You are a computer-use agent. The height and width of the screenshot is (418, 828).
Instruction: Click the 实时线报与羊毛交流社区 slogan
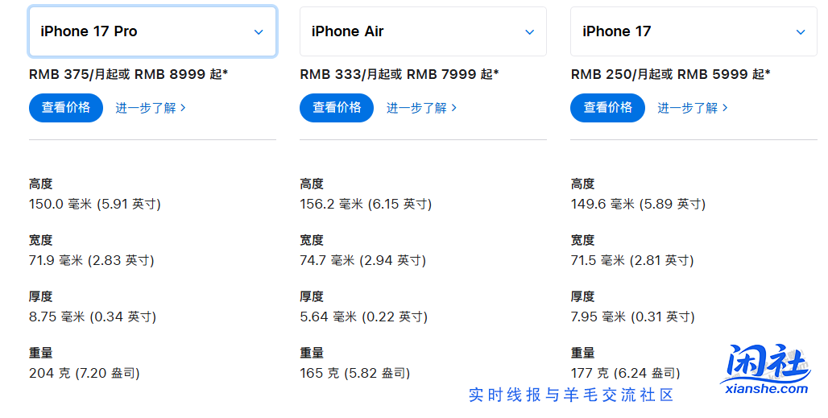click(x=571, y=395)
